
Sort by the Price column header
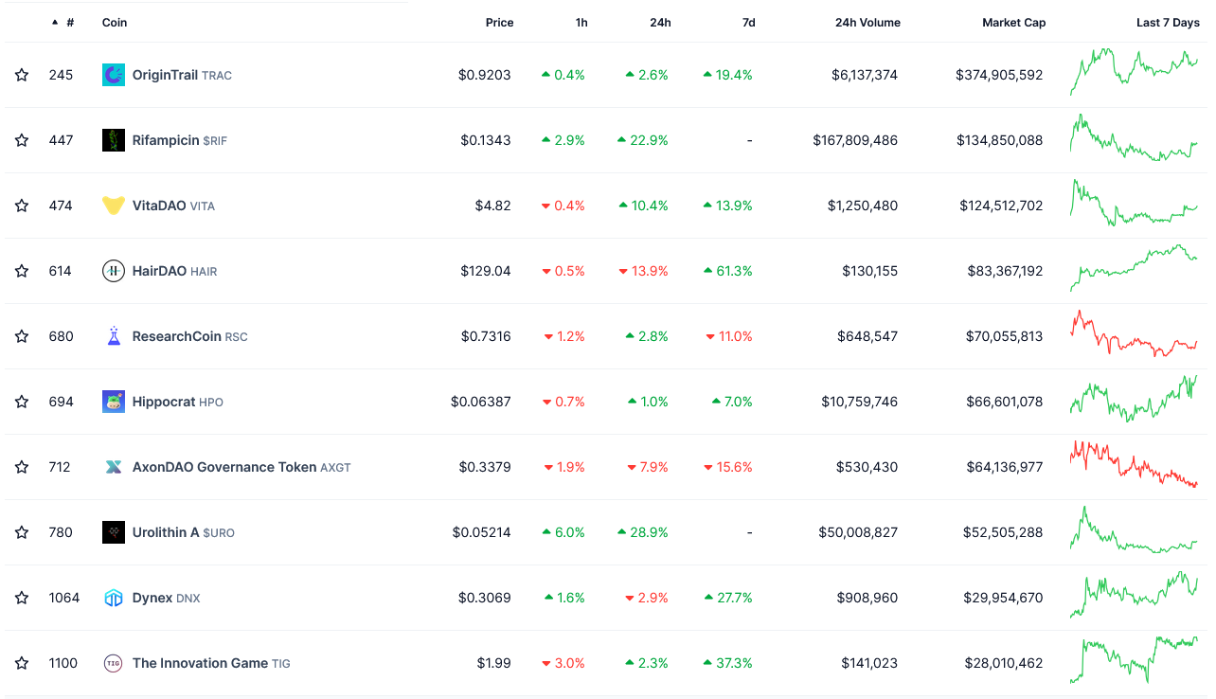pos(499,23)
